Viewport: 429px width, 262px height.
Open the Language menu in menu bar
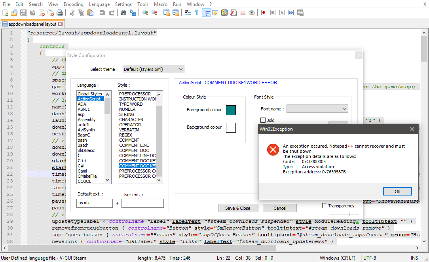pos(99,4)
